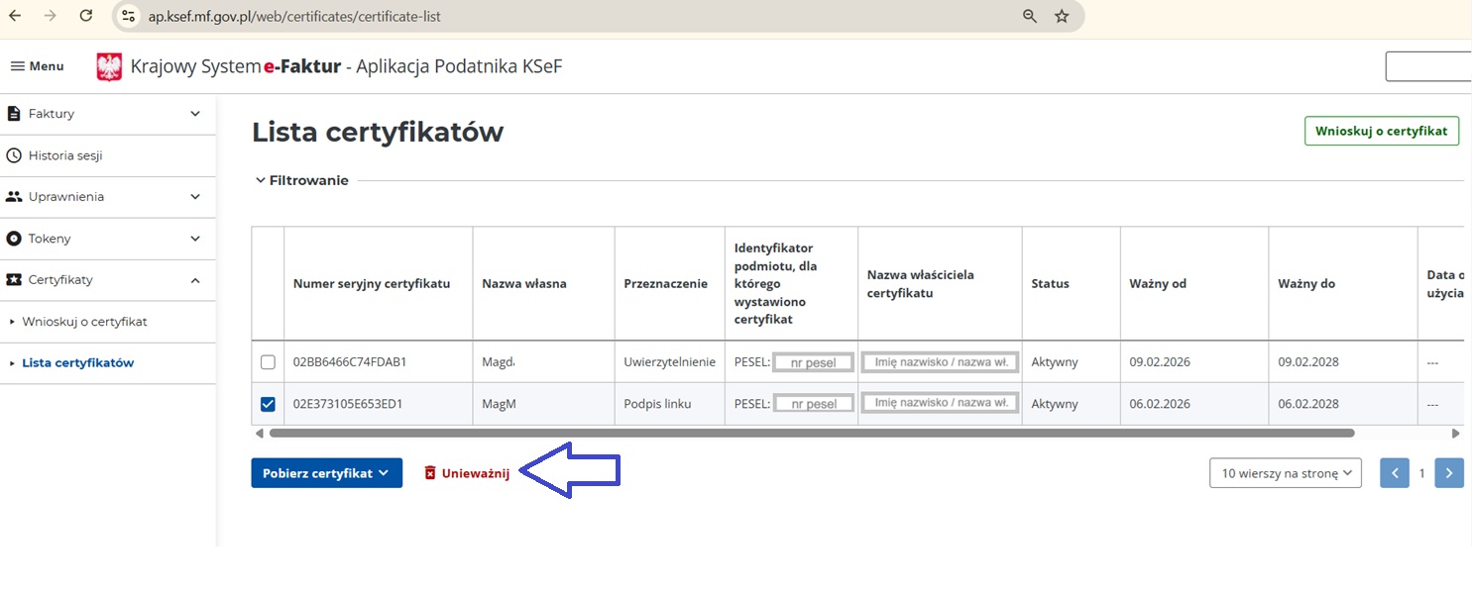Open the rows per page dropdown
Image resolution: width=1472 pixels, height=594 pixels.
coord(1285,473)
